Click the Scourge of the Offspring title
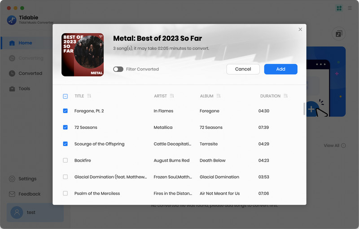The width and height of the screenshot is (359, 229). (99, 144)
